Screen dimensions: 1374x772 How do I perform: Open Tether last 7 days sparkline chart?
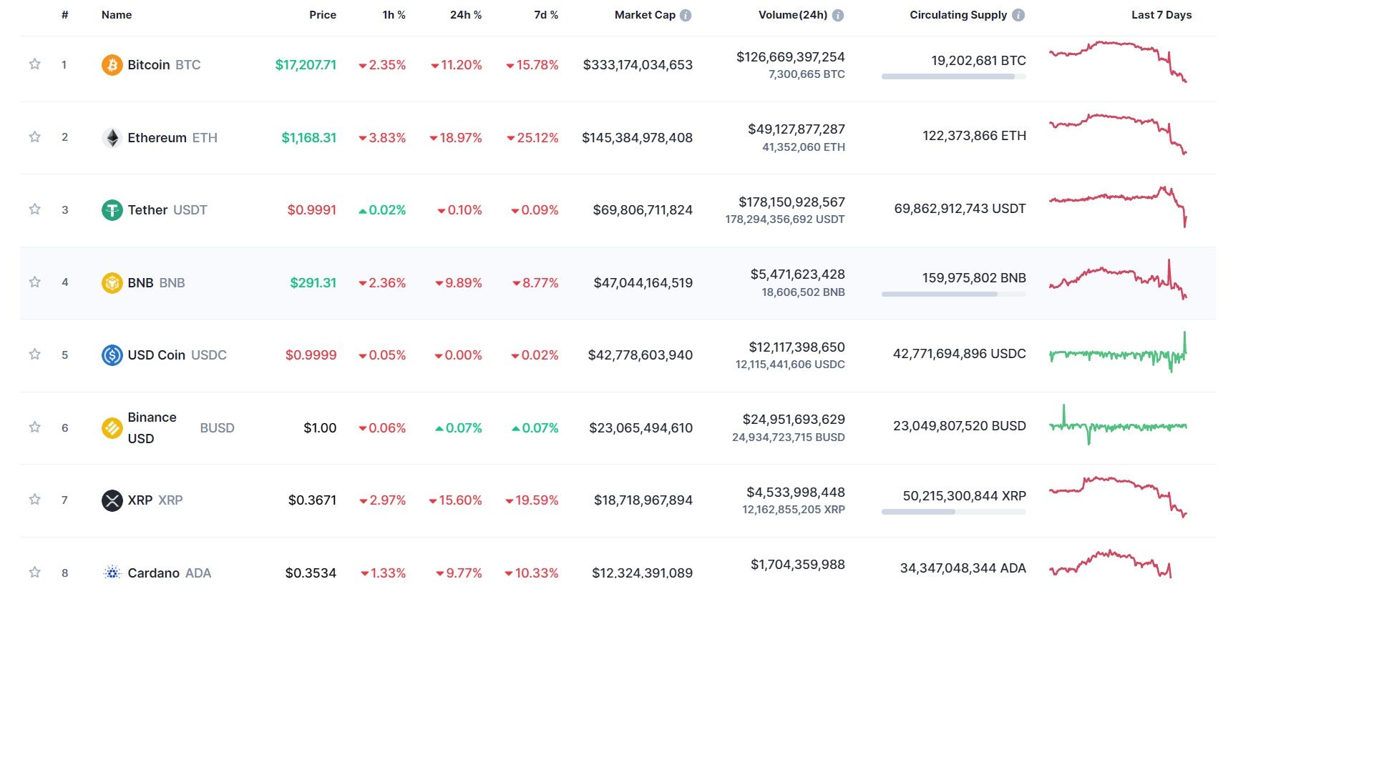coord(1118,207)
